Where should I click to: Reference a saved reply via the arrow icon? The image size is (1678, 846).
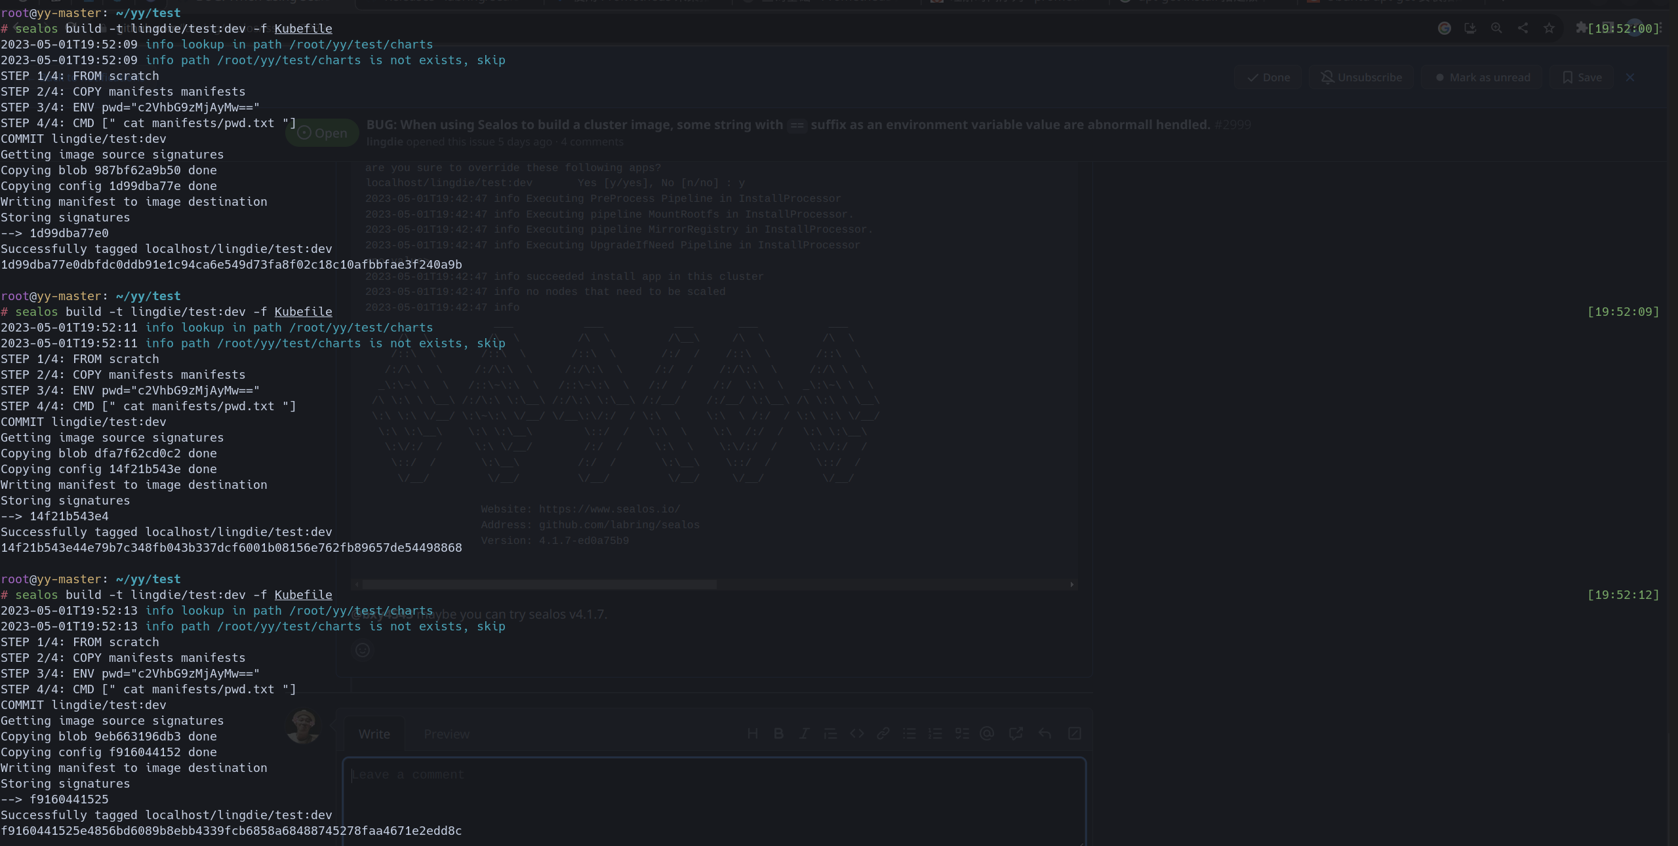pos(1044,733)
